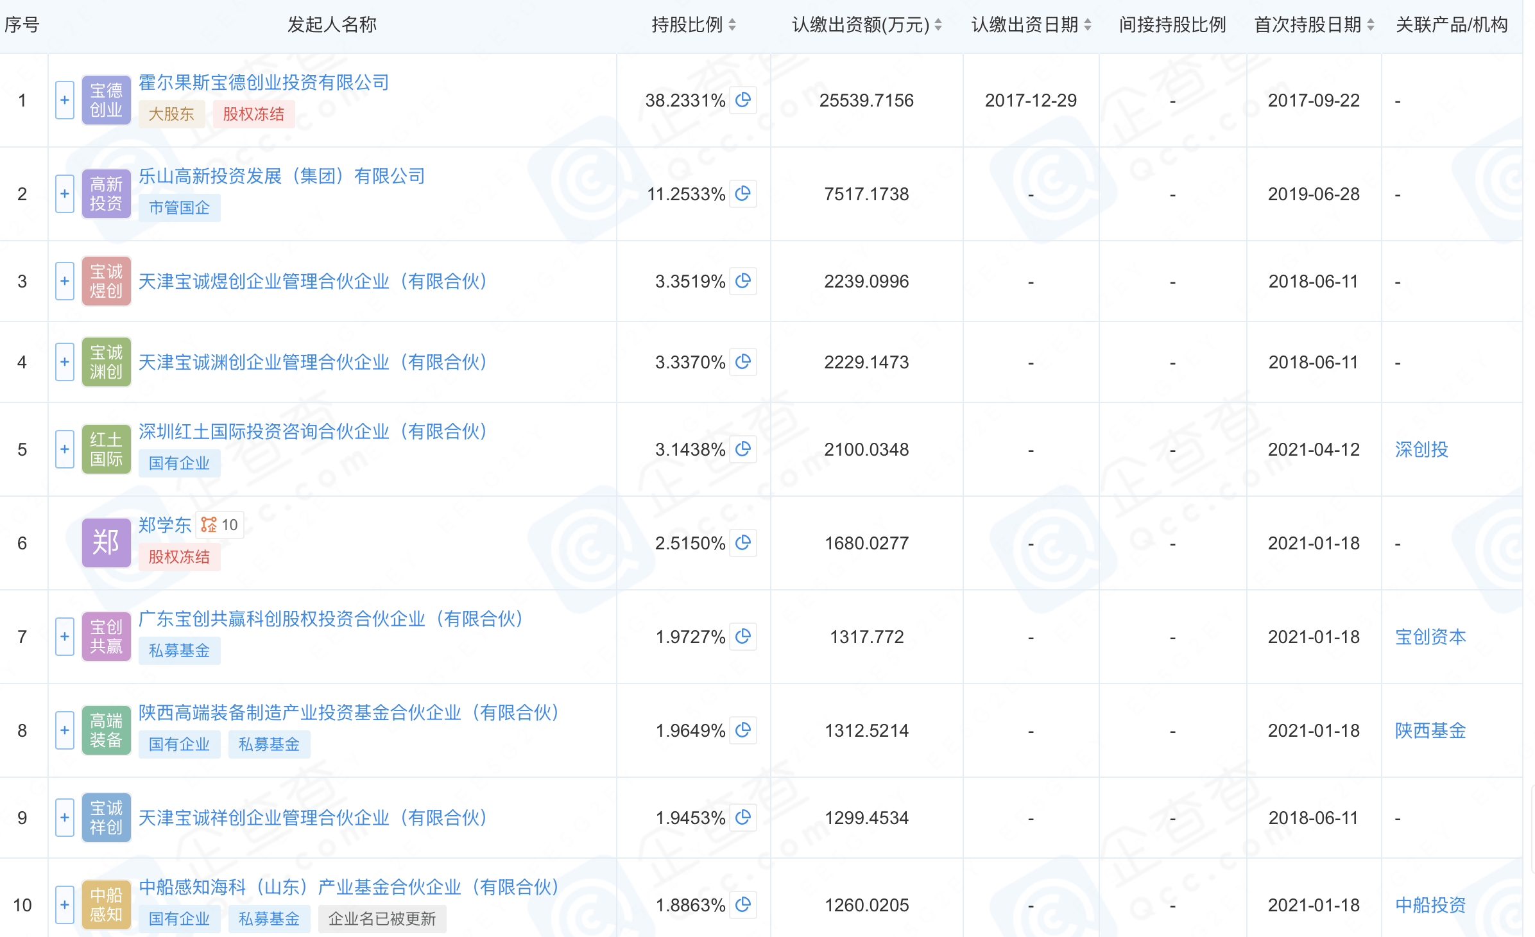Open shareholding chart icon beside 3.1438%
Screen dimensions: 1535x937
tap(743, 449)
